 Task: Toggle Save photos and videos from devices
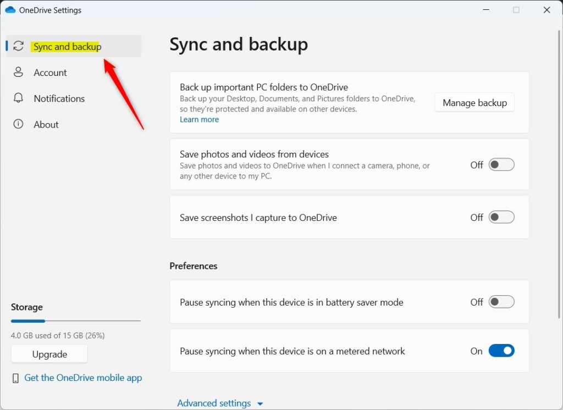(x=501, y=165)
